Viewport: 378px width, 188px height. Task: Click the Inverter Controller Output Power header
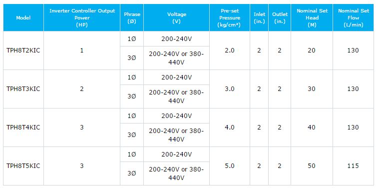[x=82, y=17]
